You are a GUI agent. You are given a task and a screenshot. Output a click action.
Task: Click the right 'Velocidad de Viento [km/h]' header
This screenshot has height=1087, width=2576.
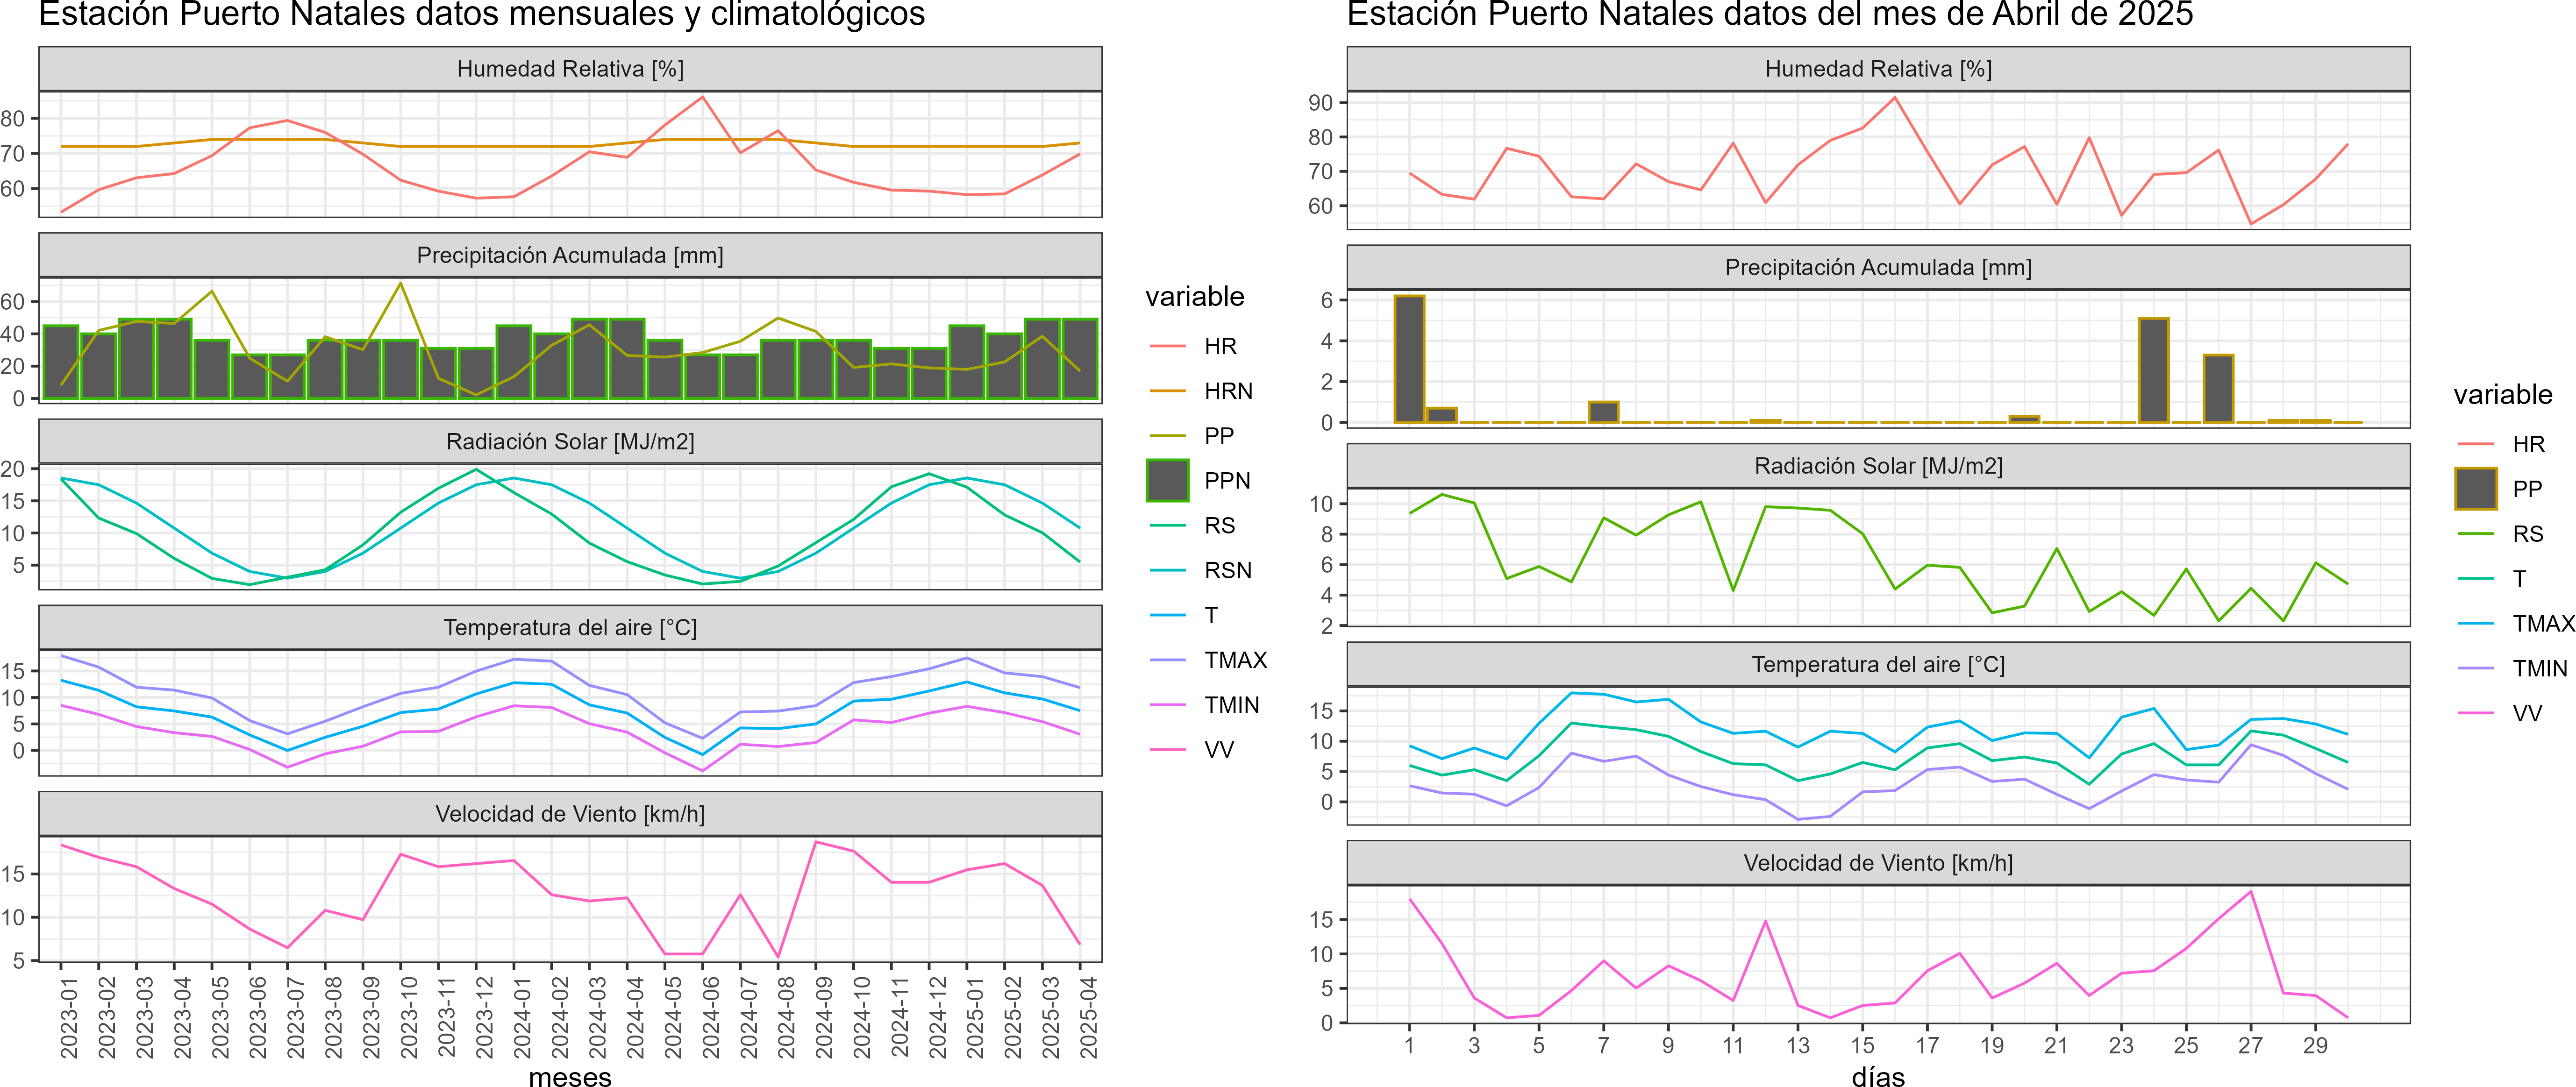point(1878,863)
